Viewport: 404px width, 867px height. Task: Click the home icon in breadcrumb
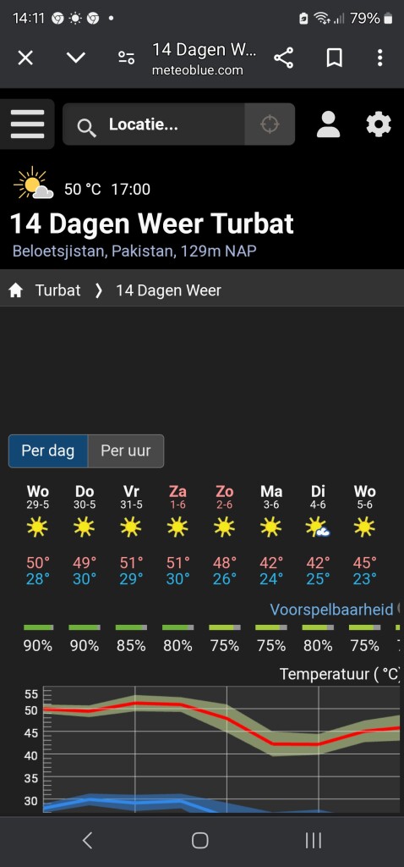point(15,290)
